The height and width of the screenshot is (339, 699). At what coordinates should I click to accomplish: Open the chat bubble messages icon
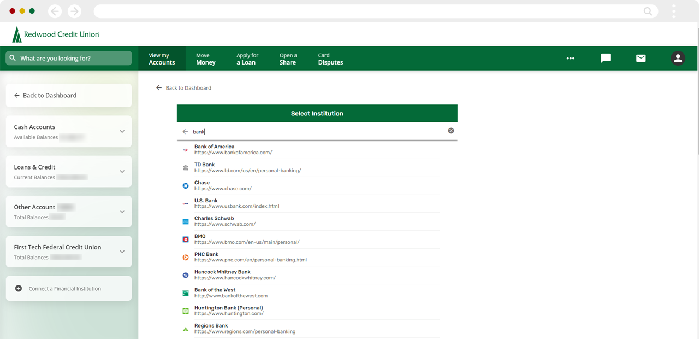click(606, 58)
